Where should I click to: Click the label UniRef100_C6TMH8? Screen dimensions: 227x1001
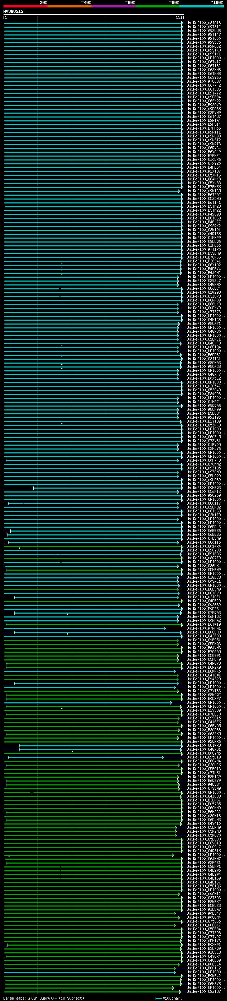(x=204, y=74)
